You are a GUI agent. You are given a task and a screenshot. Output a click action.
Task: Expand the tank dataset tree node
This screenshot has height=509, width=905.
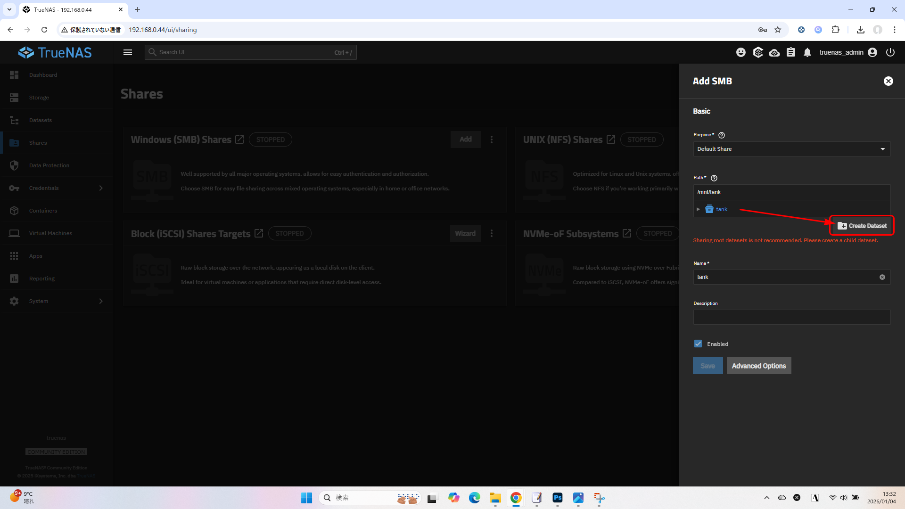[698, 209]
